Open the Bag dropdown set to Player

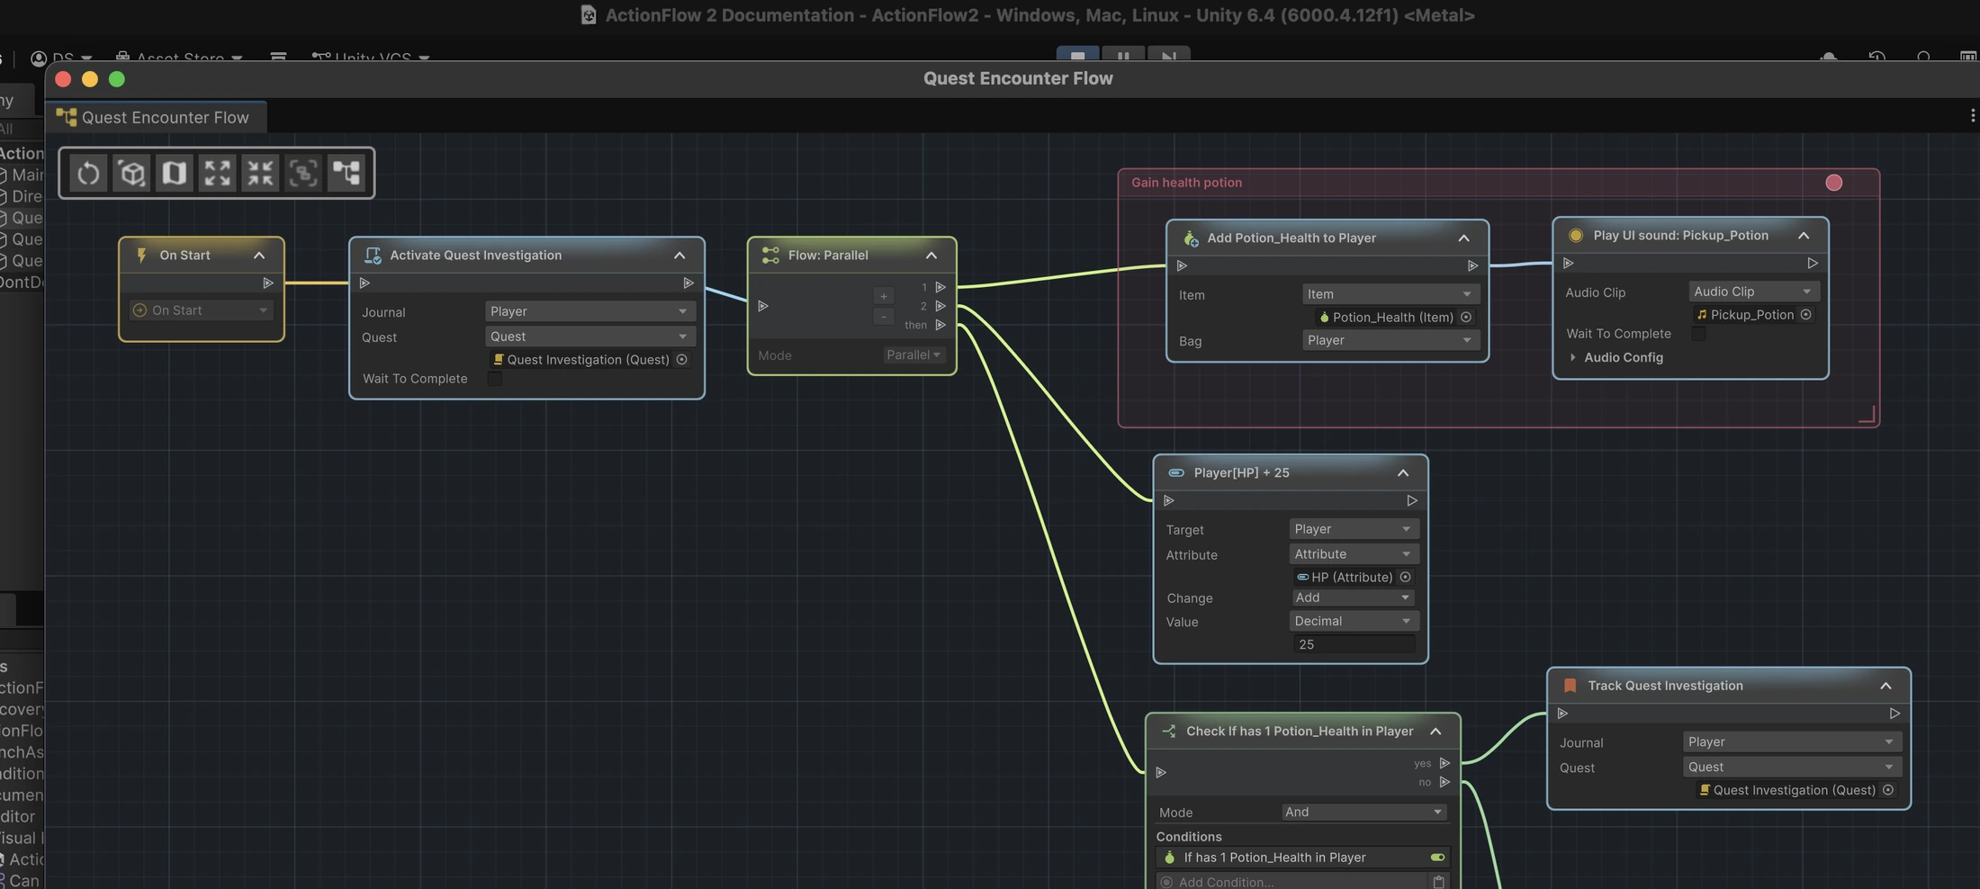(1390, 340)
